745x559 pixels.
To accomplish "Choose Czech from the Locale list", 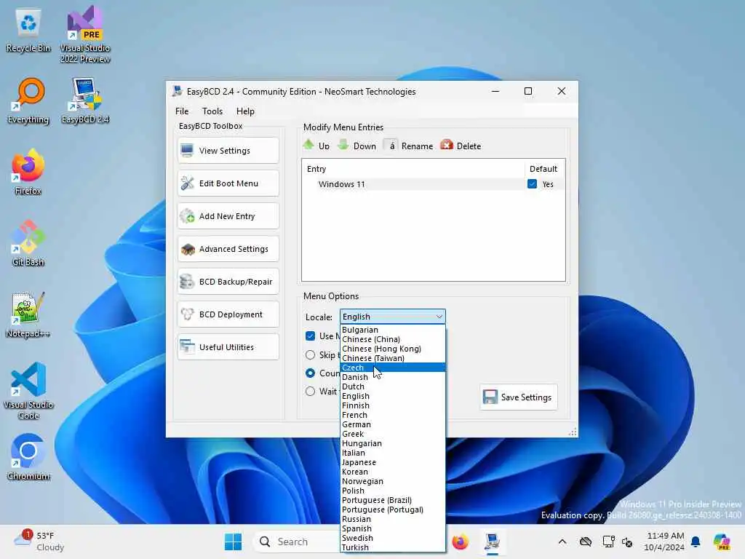I will point(392,368).
